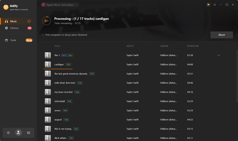Click the Processing cardigan status heading
This screenshot has height=141, width=238.
82,19
